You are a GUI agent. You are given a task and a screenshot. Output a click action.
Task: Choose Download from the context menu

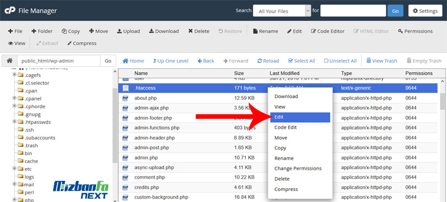[x=300, y=97]
